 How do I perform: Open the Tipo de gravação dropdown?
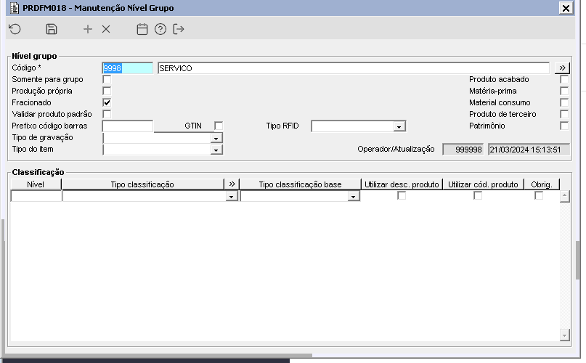216,139
